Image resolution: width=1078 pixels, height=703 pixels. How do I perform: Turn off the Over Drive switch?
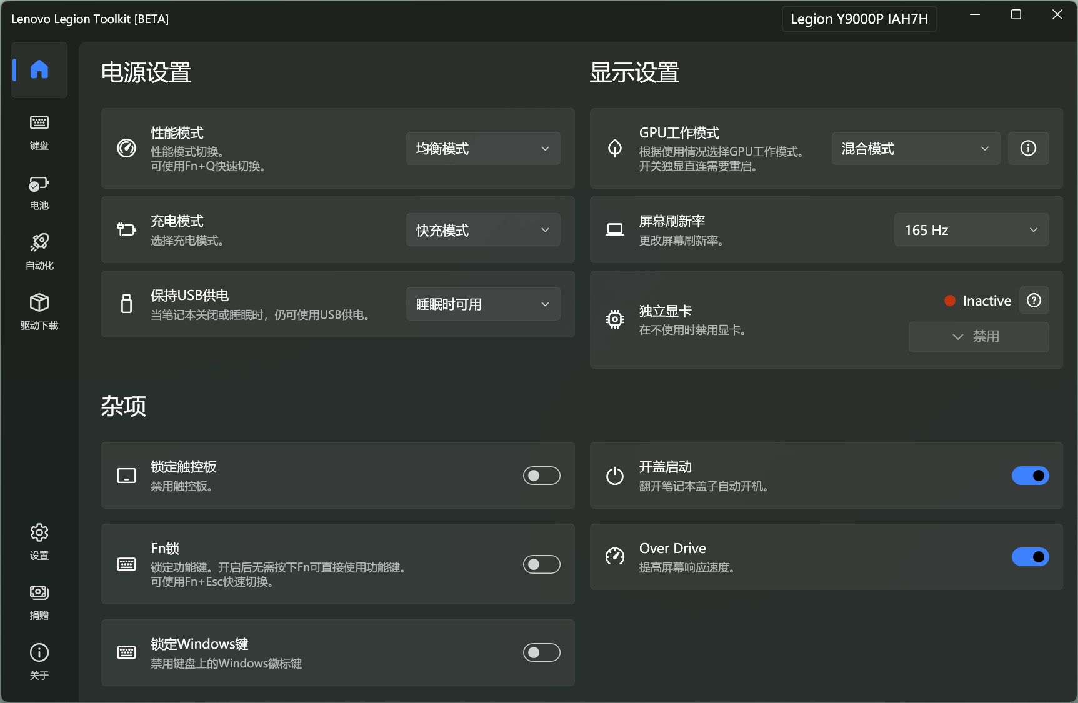click(1030, 556)
